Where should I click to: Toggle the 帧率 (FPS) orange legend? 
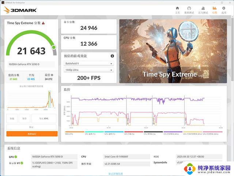pos(75,133)
